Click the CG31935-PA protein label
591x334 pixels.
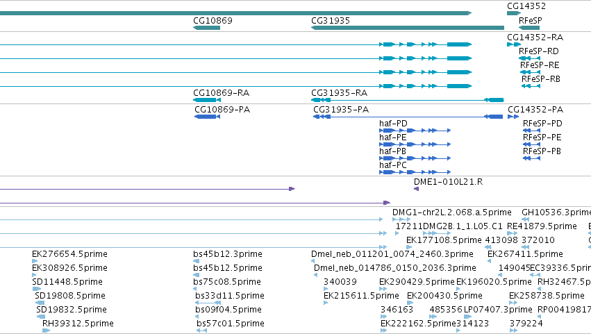(x=341, y=110)
